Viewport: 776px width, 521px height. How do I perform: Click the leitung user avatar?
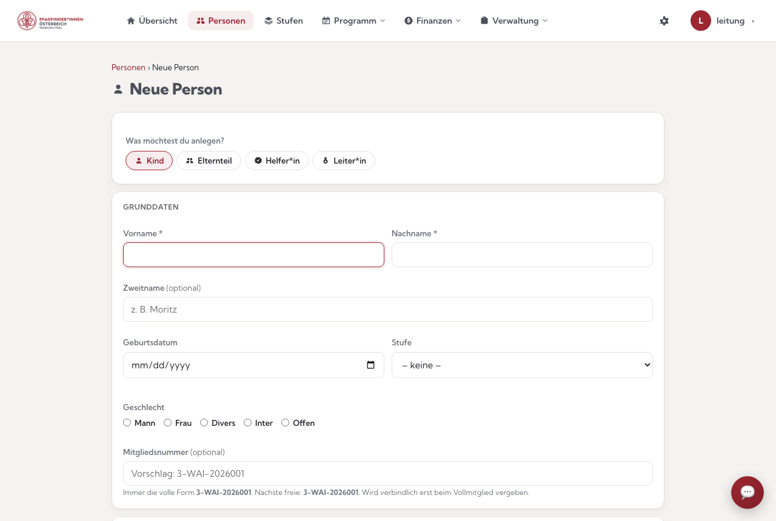click(700, 21)
